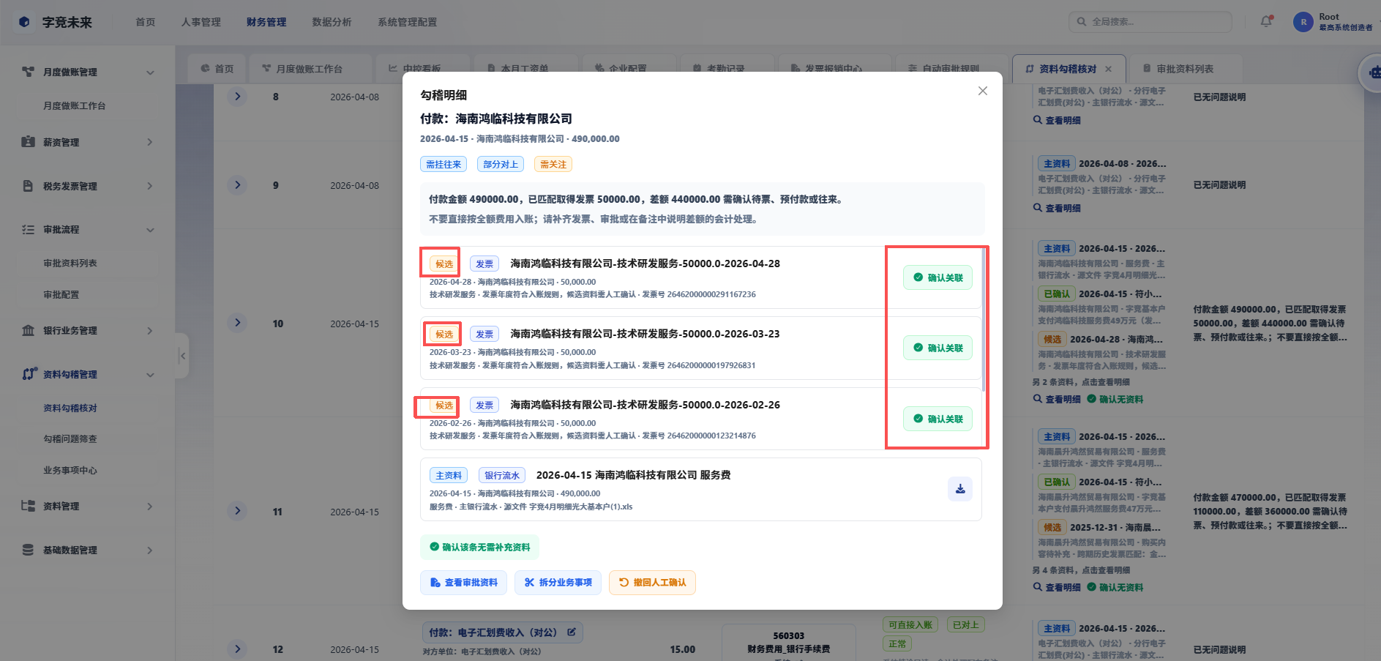Click 确认无资料 in row 11
1381x661 pixels.
[1115, 588]
